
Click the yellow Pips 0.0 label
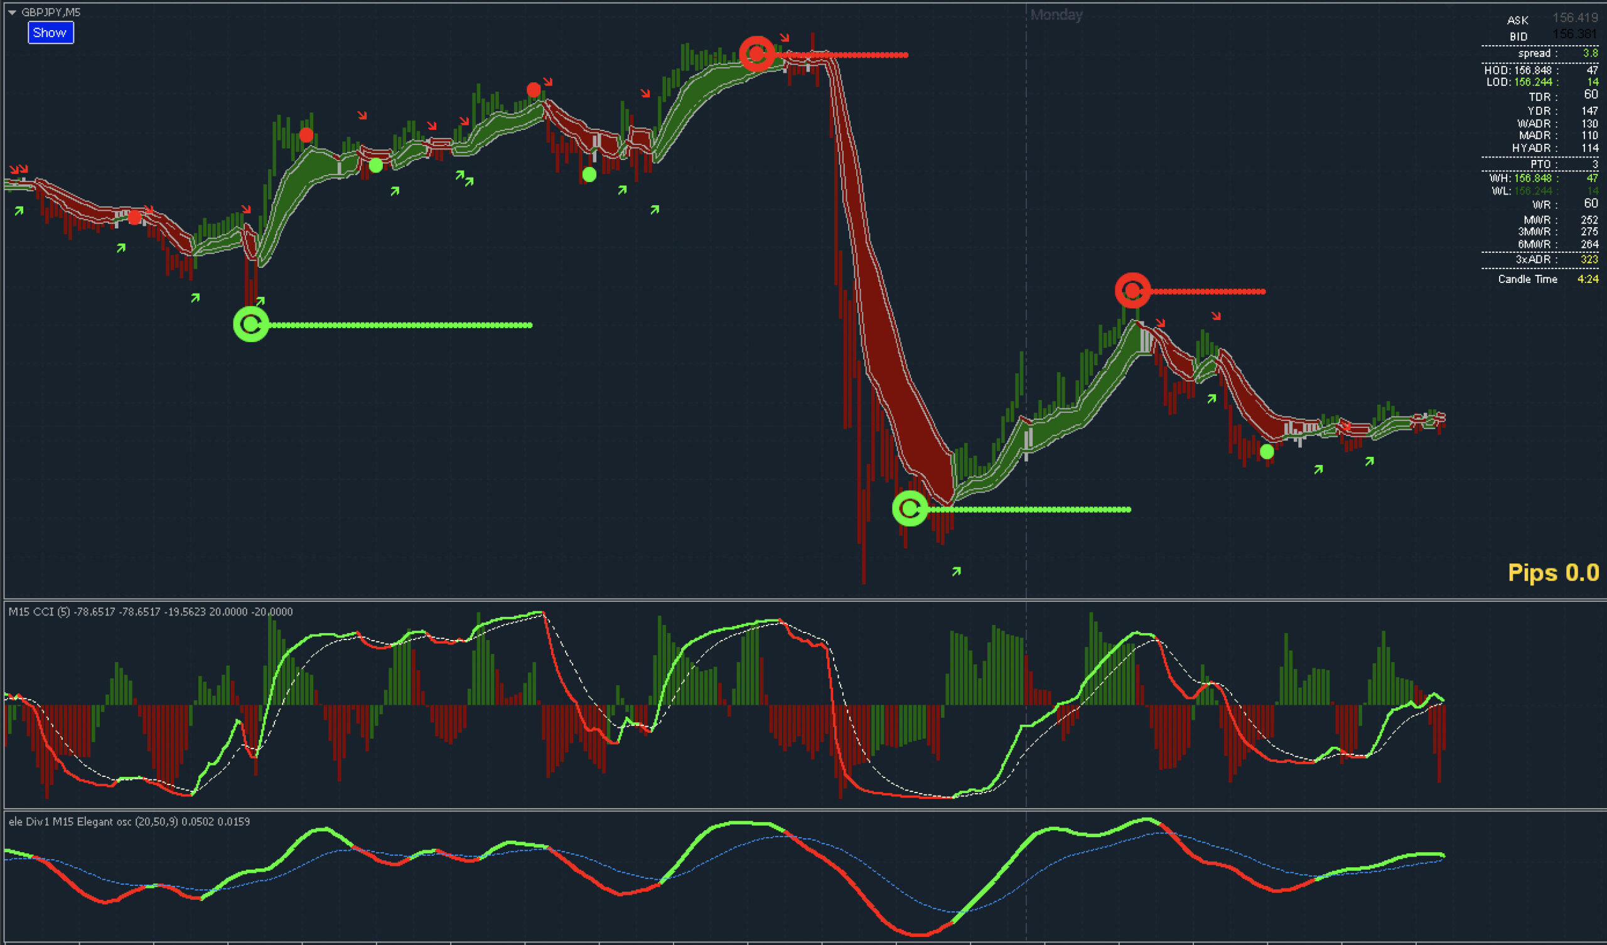click(1554, 572)
